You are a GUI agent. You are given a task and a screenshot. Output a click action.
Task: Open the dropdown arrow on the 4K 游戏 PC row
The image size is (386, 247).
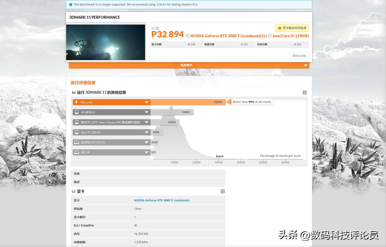click(146, 112)
